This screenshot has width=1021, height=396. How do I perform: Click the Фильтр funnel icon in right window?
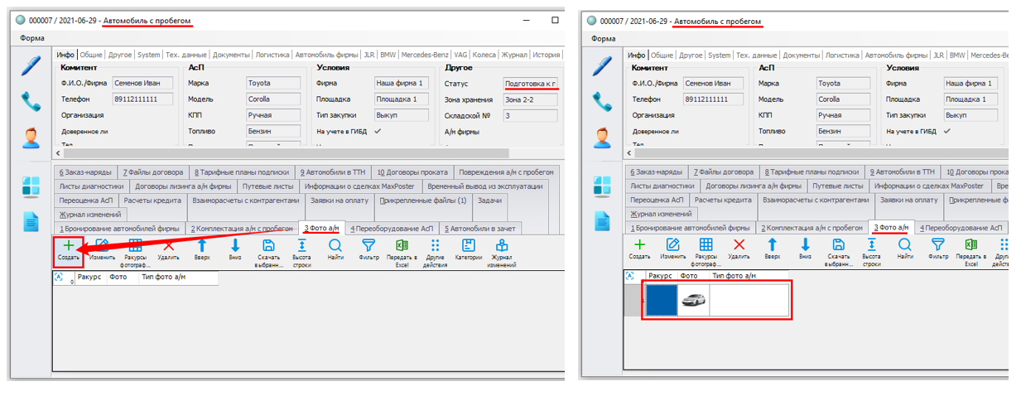[937, 244]
